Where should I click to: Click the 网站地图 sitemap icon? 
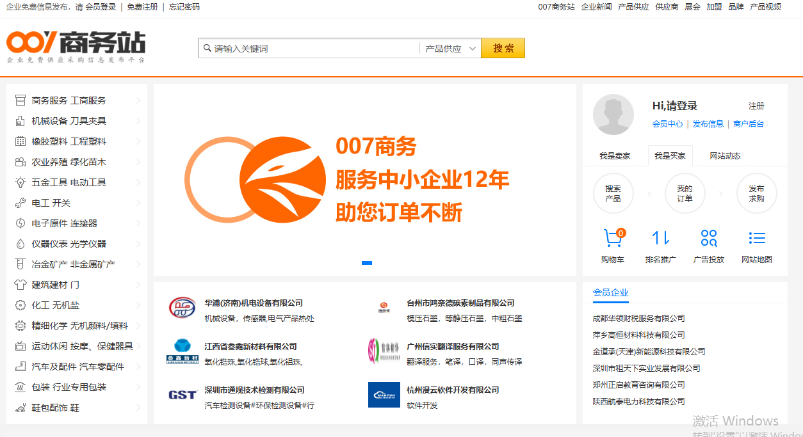tap(756, 239)
